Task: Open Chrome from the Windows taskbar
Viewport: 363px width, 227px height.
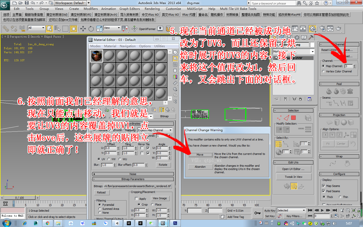Action: (x=47, y=223)
